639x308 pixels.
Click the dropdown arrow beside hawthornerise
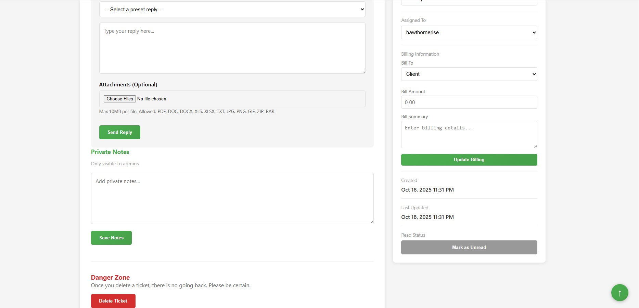coord(533,32)
